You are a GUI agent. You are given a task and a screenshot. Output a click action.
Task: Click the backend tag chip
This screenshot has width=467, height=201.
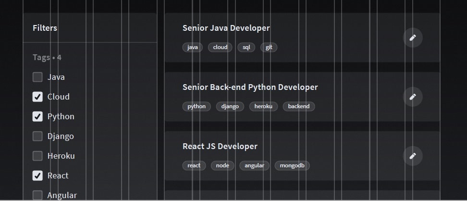click(299, 106)
